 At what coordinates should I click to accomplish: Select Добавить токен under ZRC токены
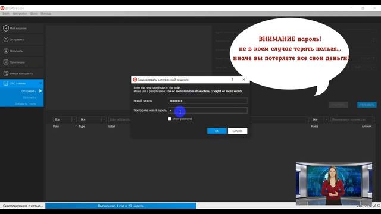click(x=25, y=103)
